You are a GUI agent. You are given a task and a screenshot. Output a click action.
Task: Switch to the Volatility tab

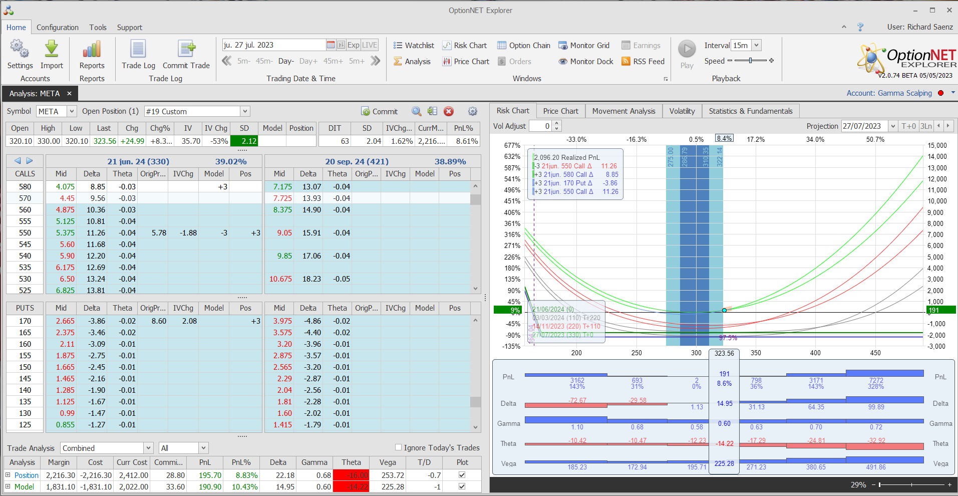coord(682,111)
